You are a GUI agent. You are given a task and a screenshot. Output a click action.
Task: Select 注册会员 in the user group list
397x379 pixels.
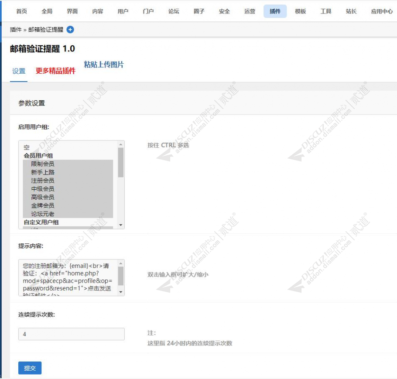tap(68, 181)
